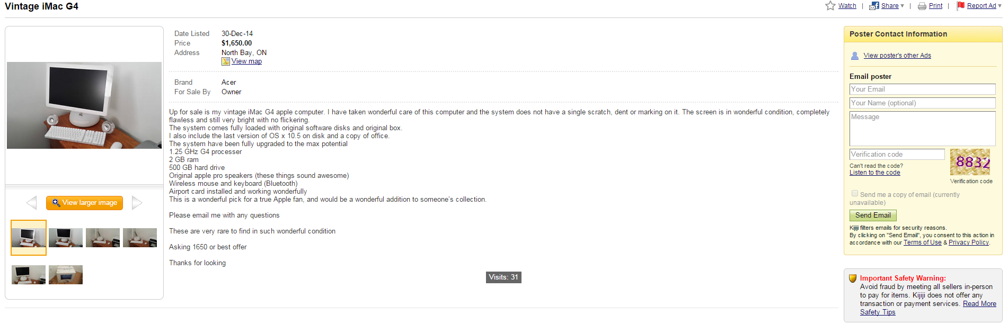Click the poster profile icon

point(855,56)
